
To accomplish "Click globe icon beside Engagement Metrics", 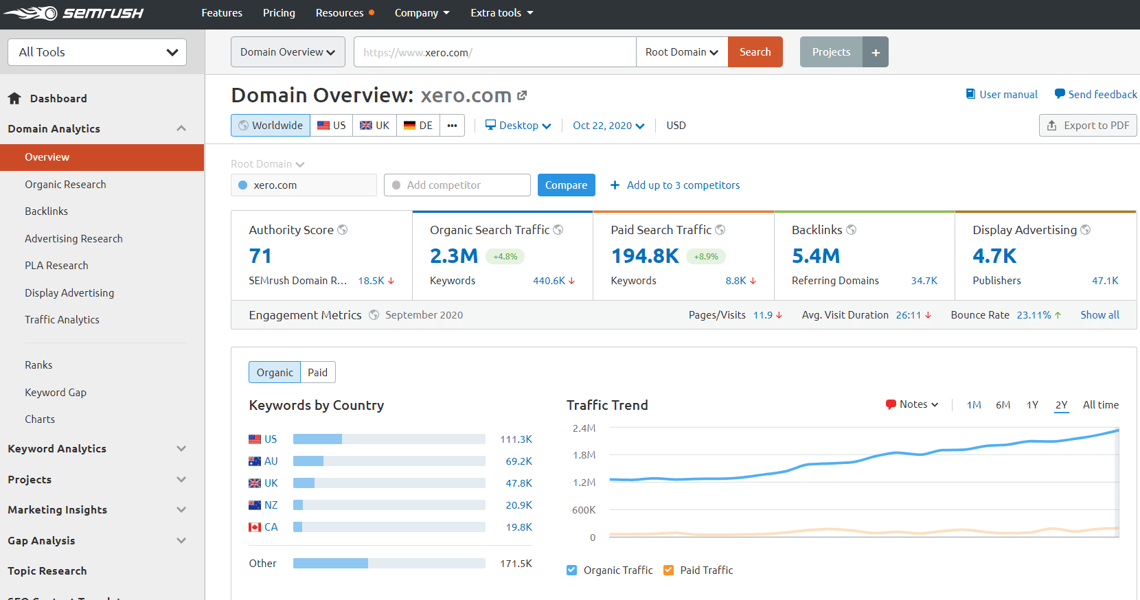I will tap(374, 315).
